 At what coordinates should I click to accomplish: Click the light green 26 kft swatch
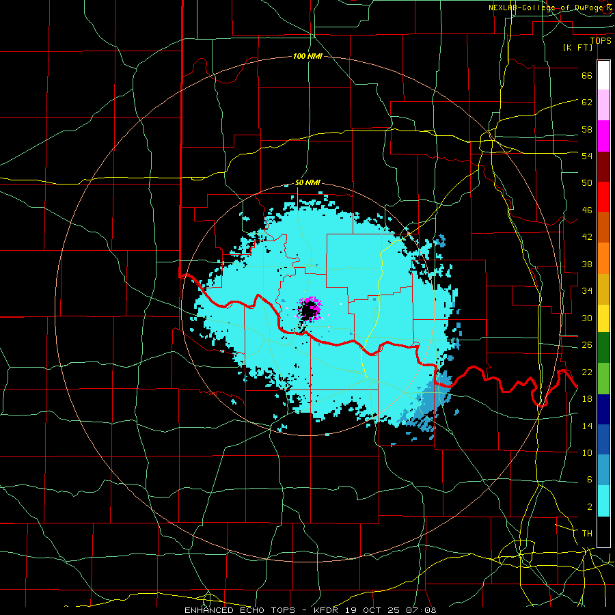pos(603,379)
